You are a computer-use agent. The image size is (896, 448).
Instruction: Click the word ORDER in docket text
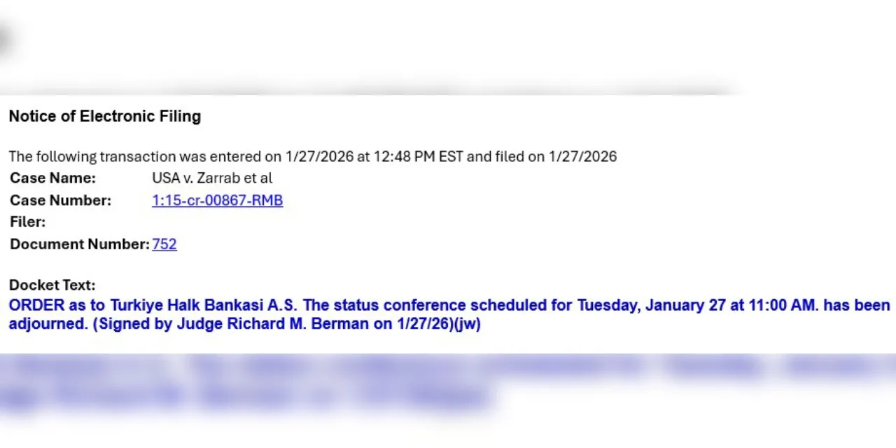click(x=36, y=306)
